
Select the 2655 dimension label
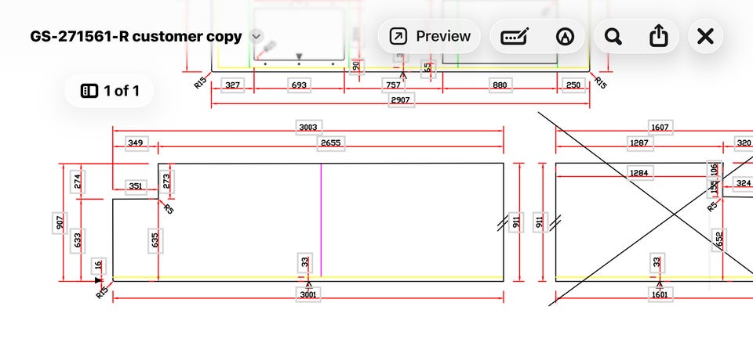[x=331, y=143]
